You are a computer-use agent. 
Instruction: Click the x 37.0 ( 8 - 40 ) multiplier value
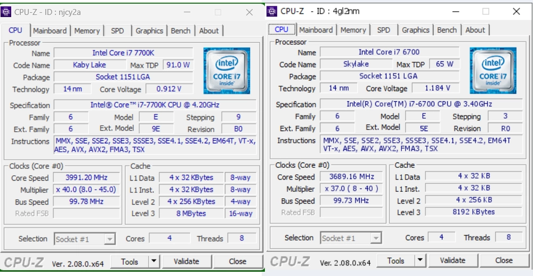click(x=351, y=188)
